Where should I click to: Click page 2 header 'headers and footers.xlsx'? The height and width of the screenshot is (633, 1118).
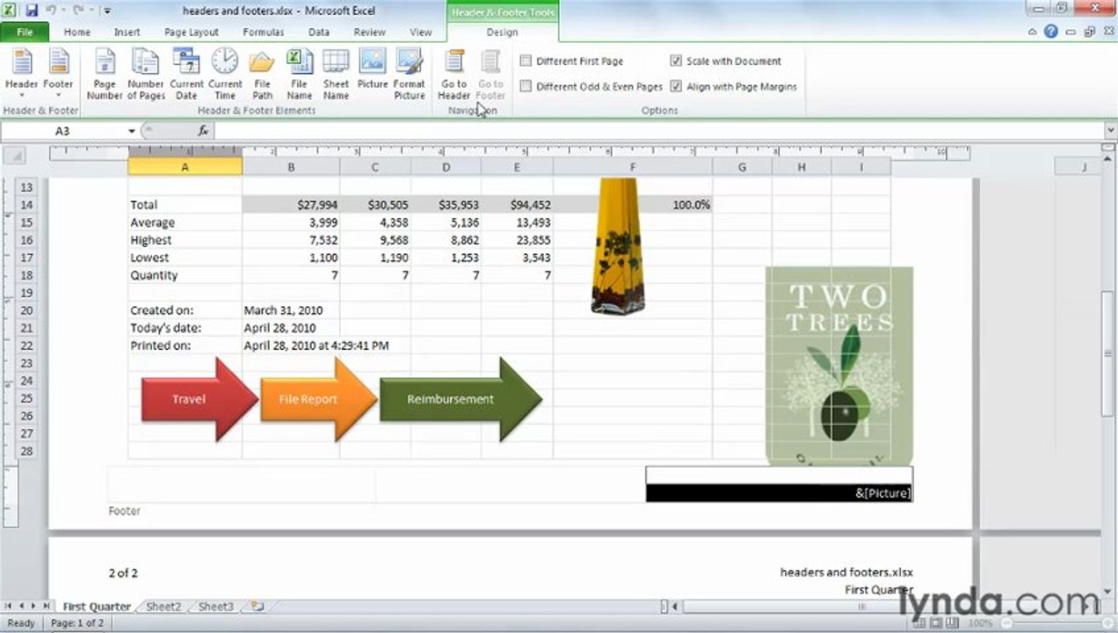click(846, 572)
